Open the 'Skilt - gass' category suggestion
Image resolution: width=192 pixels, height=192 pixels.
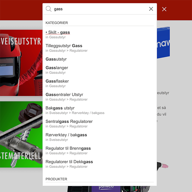point(58,32)
